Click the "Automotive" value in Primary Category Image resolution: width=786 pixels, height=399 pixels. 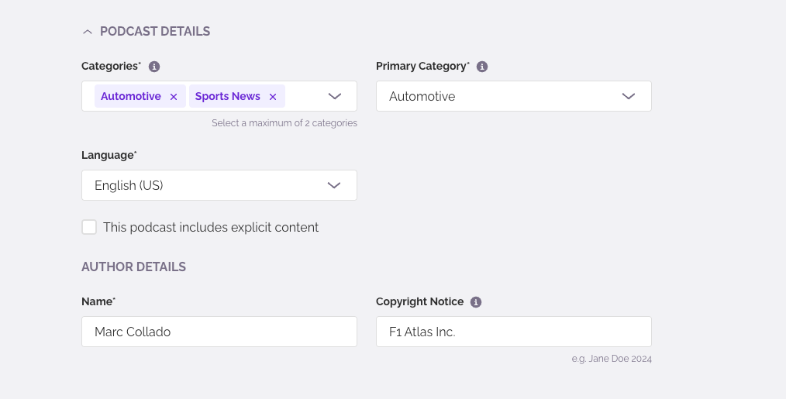[422, 96]
